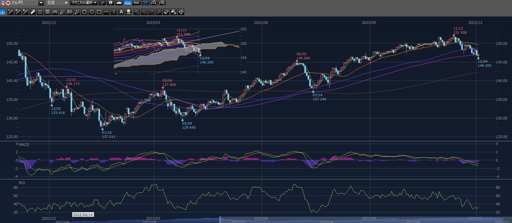
Task: Choose the pentagon shape drawing tool
Action: 84,12
